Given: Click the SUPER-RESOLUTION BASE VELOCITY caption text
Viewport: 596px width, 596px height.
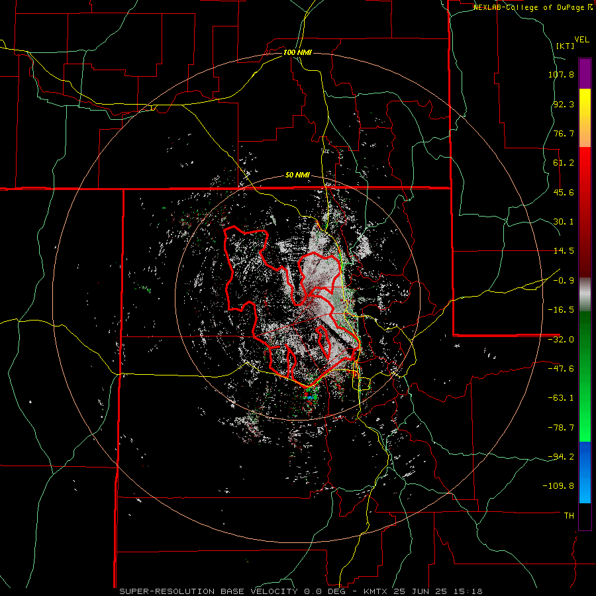Looking at the screenshot, I should pyautogui.click(x=209, y=591).
